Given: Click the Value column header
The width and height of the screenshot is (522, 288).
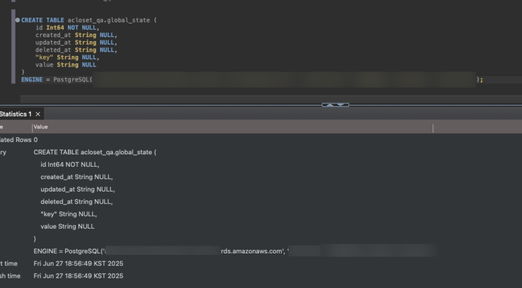Looking at the screenshot, I should tap(40, 127).
